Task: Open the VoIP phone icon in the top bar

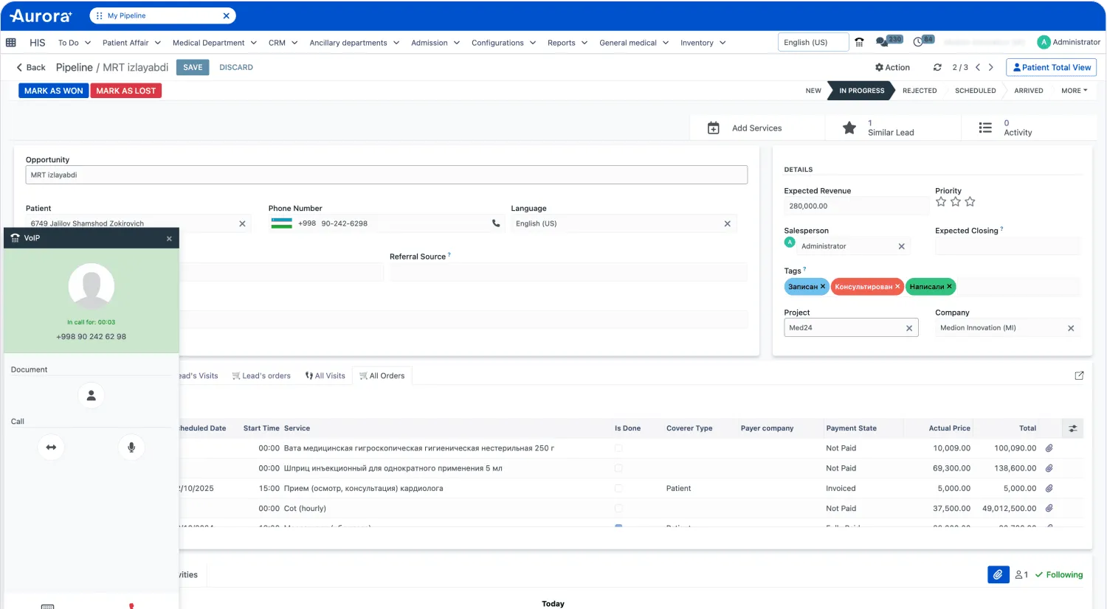Action: click(x=858, y=42)
